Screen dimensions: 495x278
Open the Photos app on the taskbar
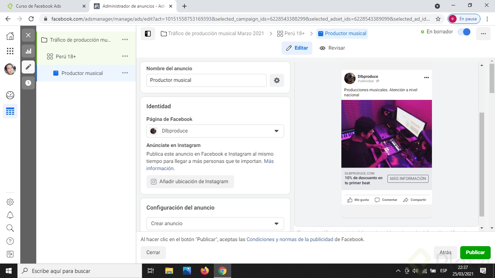(187, 271)
